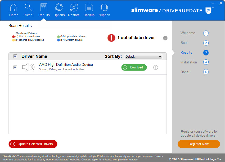Click the Home house icon
225x162 pixels.
[x=13, y=7]
